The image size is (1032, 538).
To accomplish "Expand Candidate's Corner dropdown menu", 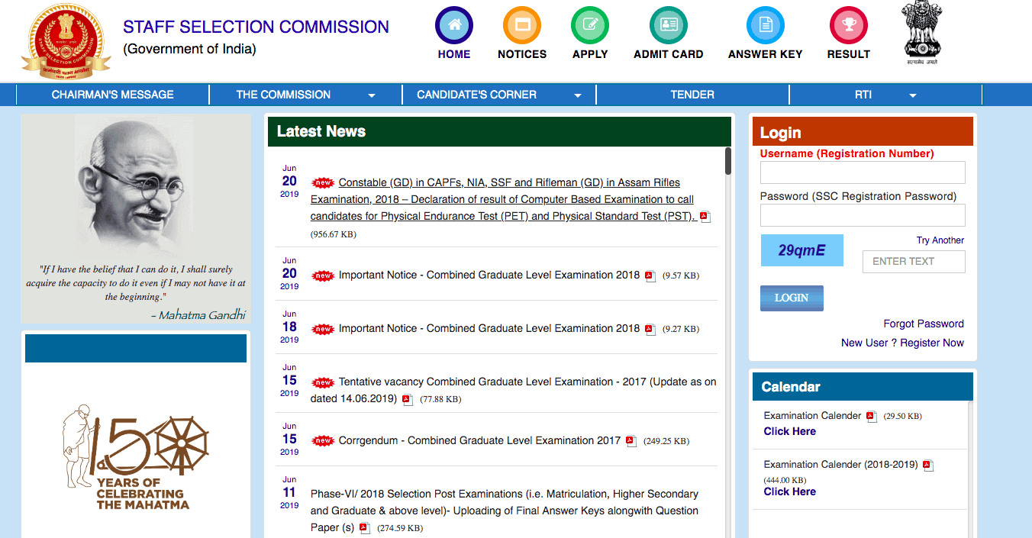I will [578, 95].
